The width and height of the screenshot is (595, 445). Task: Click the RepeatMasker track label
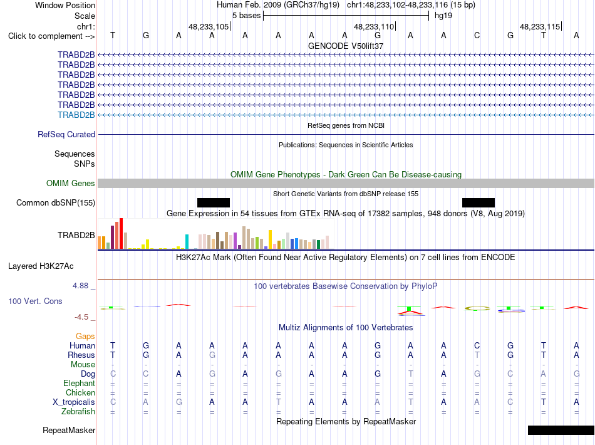(x=69, y=430)
